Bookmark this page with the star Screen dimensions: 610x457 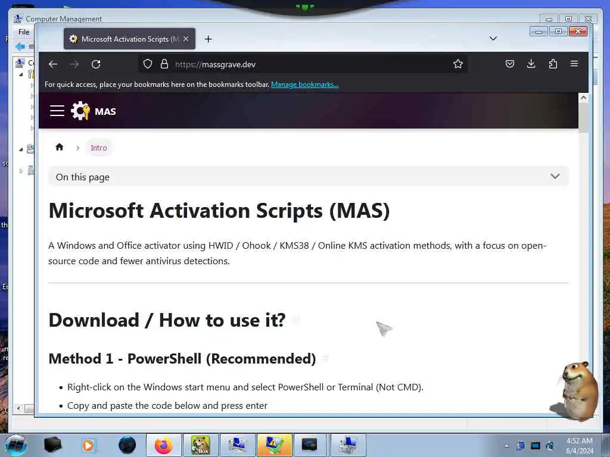click(458, 64)
